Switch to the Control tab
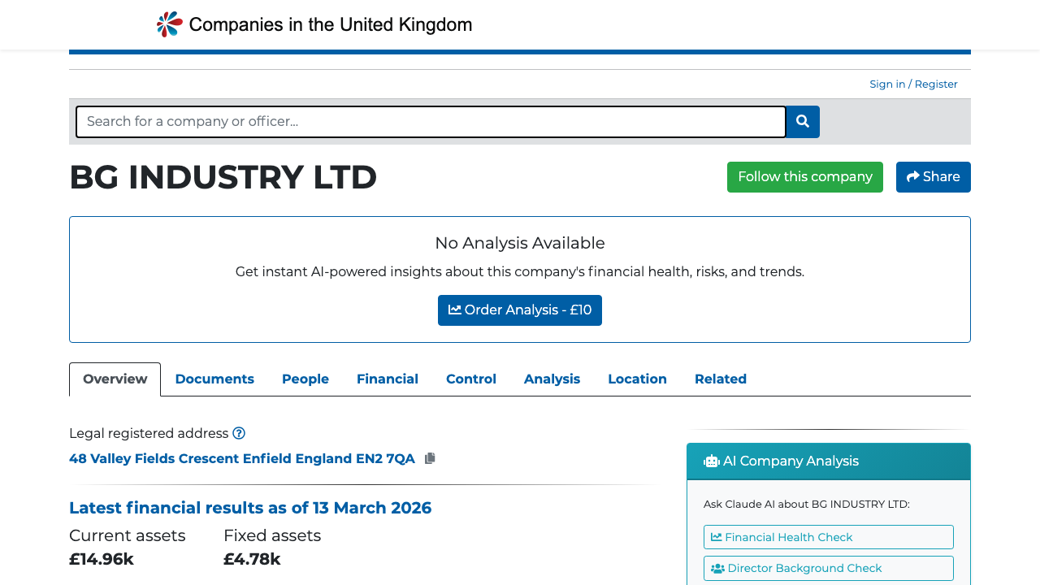 coord(471,379)
